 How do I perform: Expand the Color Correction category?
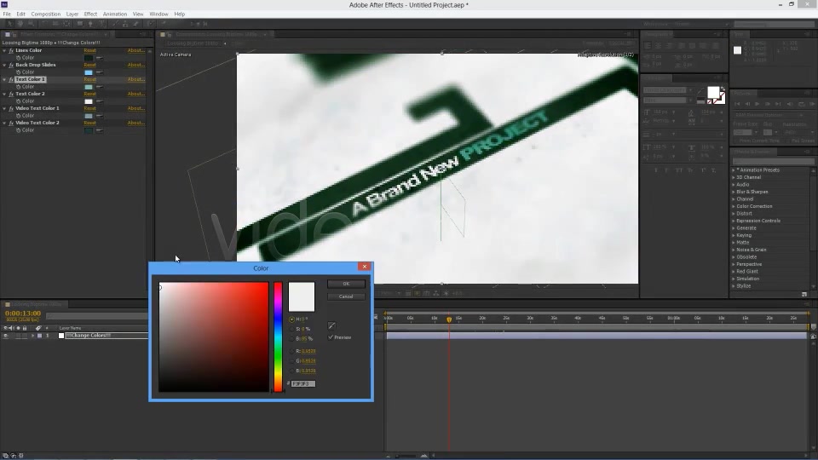click(734, 206)
